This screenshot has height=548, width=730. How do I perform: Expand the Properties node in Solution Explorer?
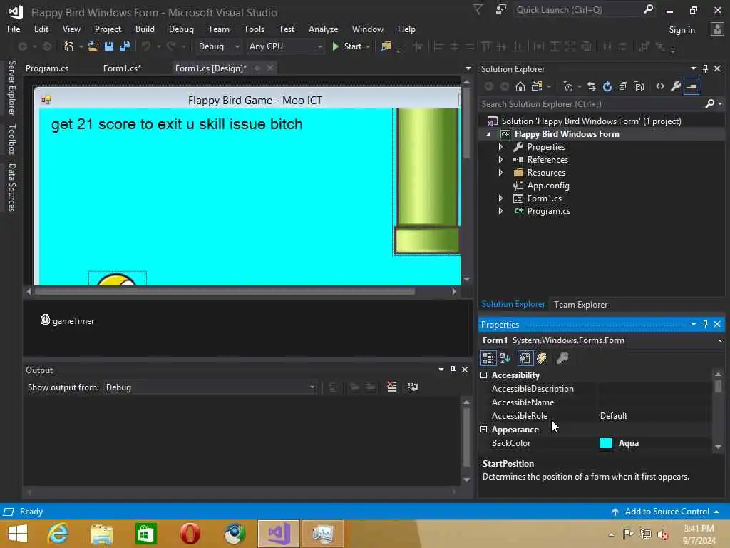tap(500, 147)
